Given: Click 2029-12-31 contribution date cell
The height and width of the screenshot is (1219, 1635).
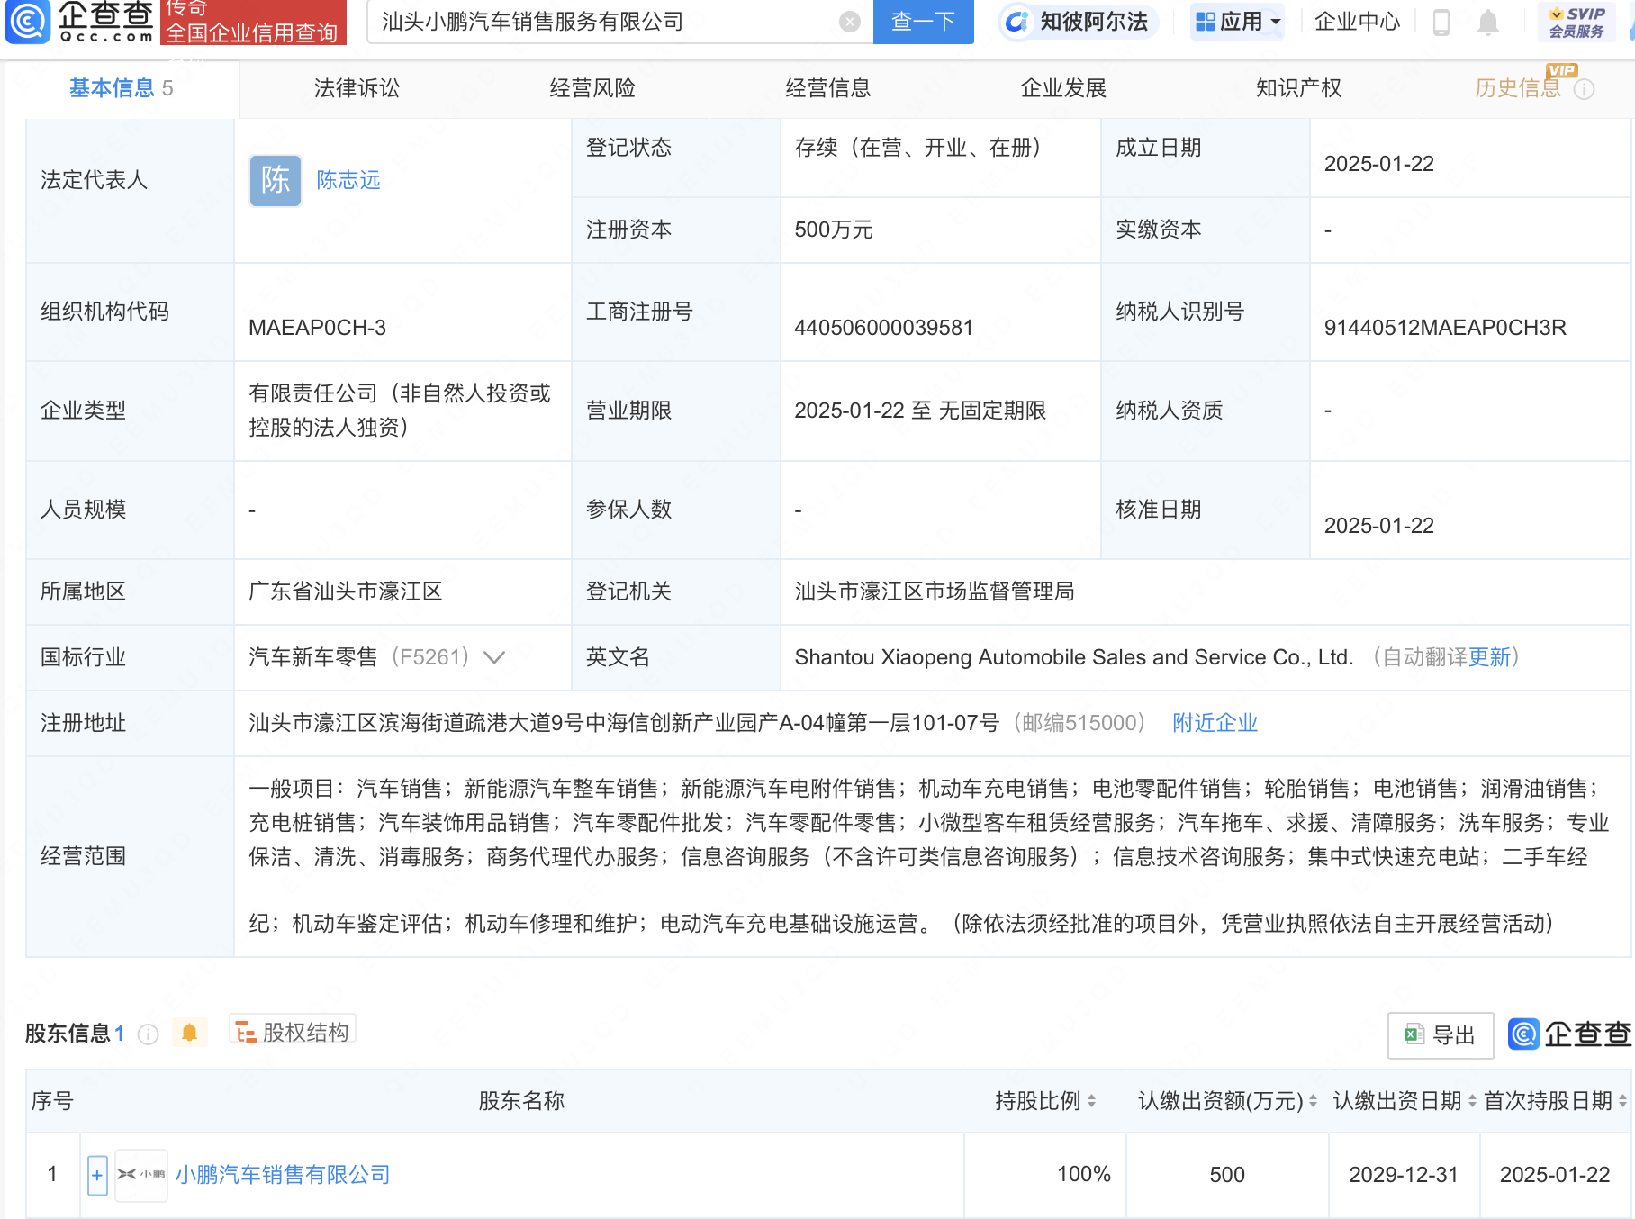Looking at the screenshot, I should coord(1403,1174).
